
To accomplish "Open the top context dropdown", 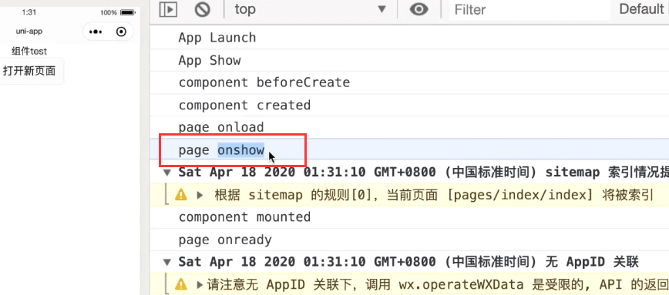I will tap(310, 9).
